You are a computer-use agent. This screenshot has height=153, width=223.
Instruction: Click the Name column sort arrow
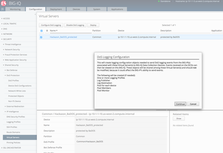click(57, 31)
